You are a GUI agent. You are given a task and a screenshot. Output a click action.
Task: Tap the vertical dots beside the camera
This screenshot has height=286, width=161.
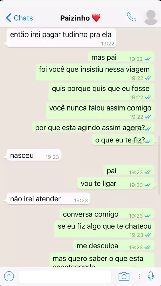coord(139,276)
